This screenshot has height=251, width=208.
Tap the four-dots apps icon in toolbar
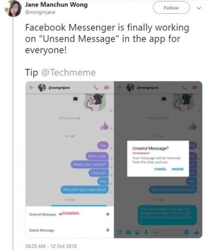click(x=119, y=232)
